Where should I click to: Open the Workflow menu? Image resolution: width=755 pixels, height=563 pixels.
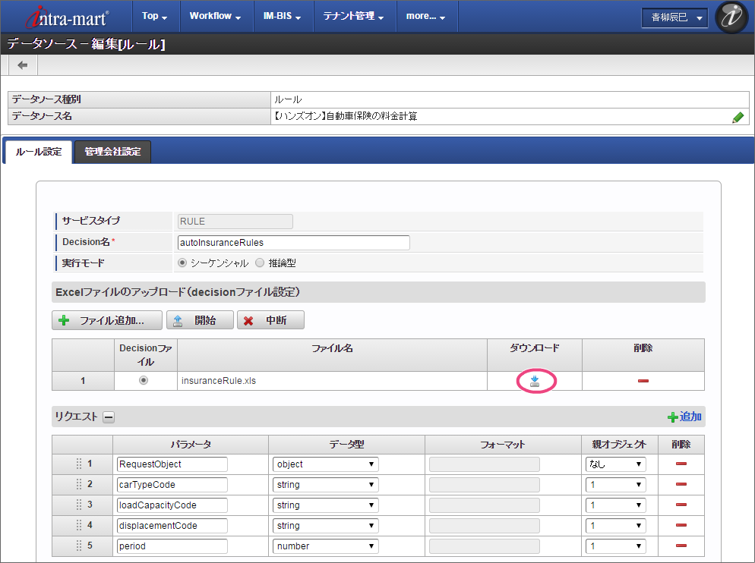(x=215, y=16)
